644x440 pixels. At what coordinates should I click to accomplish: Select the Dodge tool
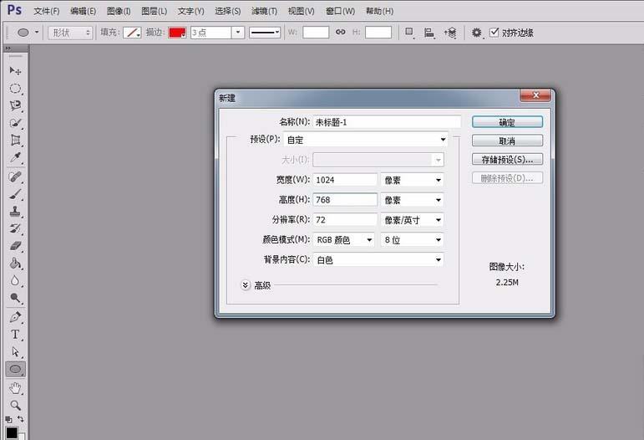click(x=15, y=298)
